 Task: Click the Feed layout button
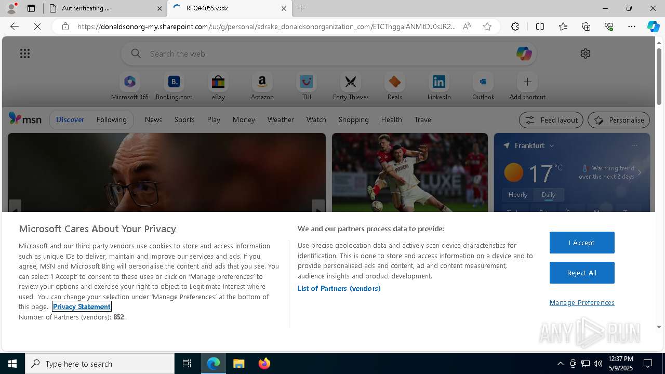pyautogui.click(x=551, y=120)
